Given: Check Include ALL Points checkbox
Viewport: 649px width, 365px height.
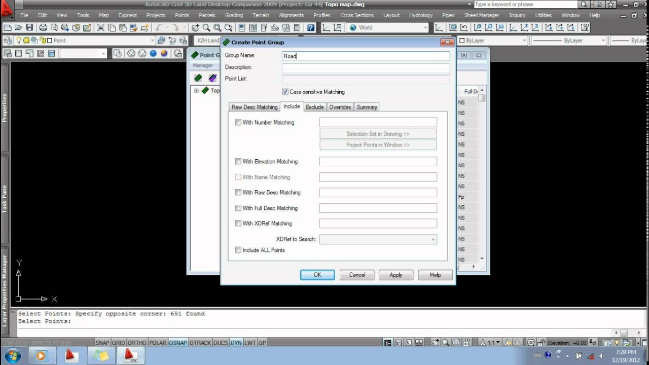Looking at the screenshot, I should pyautogui.click(x=238, y=250).
